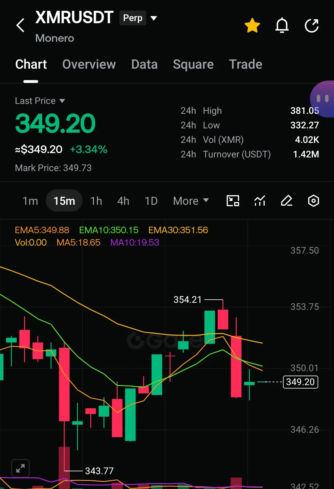Switch to the Chart tab

pos(31,64)
